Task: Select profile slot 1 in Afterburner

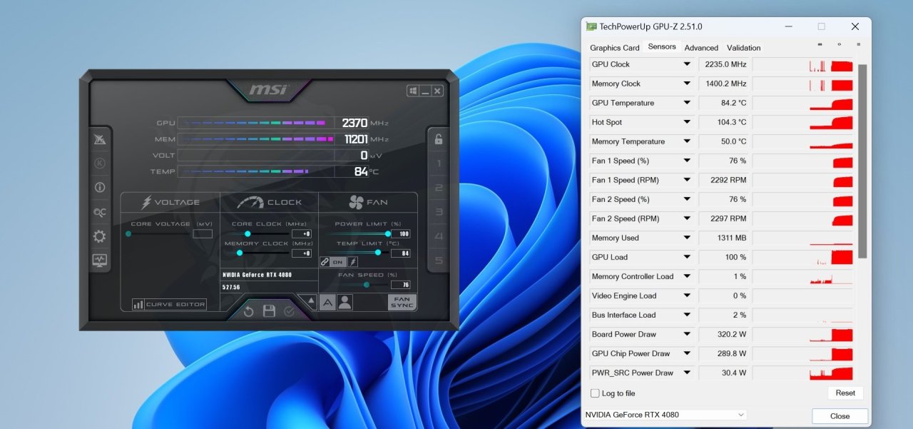Action: 437,163
